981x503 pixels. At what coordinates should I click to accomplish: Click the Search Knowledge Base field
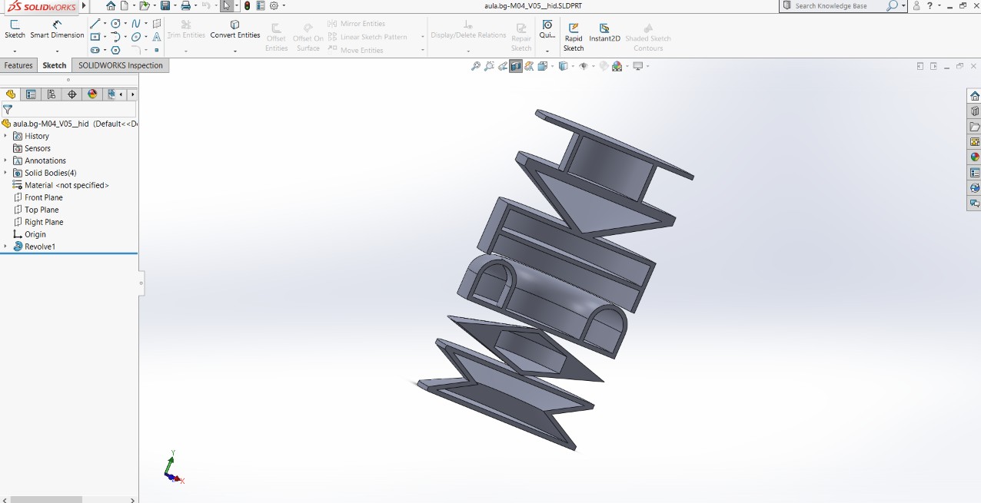coord(838,6)
